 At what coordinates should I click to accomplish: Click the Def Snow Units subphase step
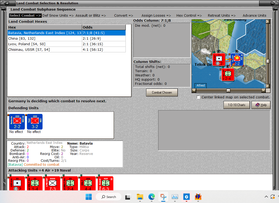(x=58, y=16)
